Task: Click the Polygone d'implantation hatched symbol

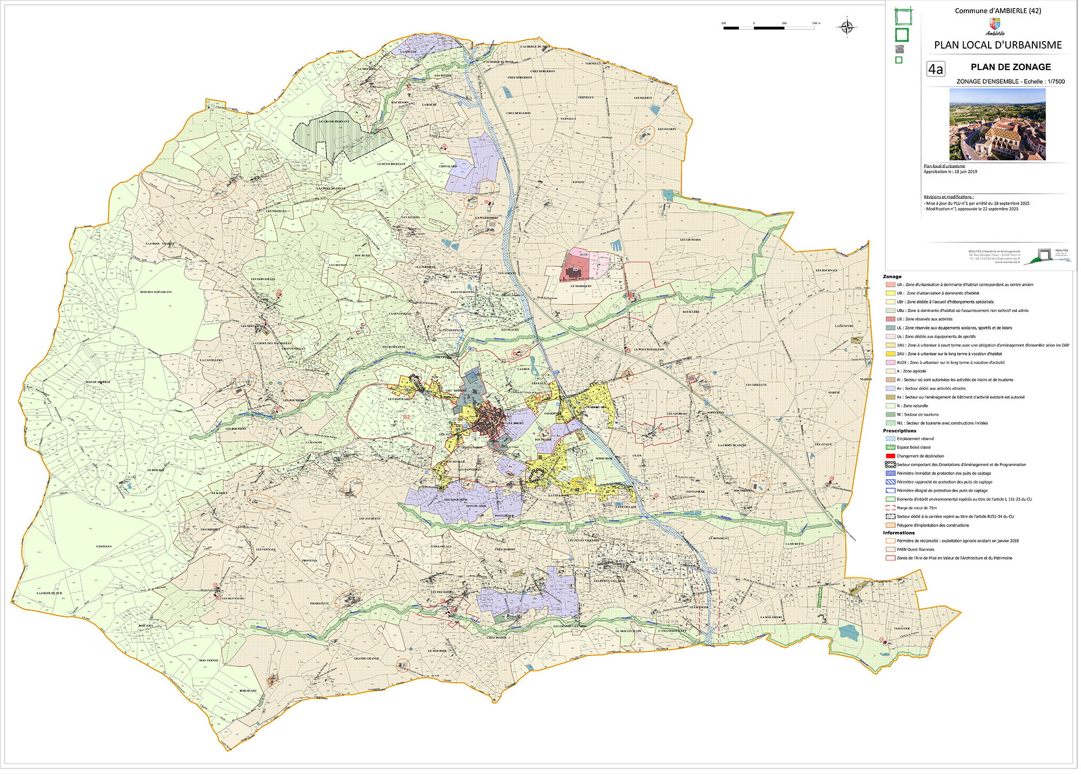Action: (x=890, y=525)
